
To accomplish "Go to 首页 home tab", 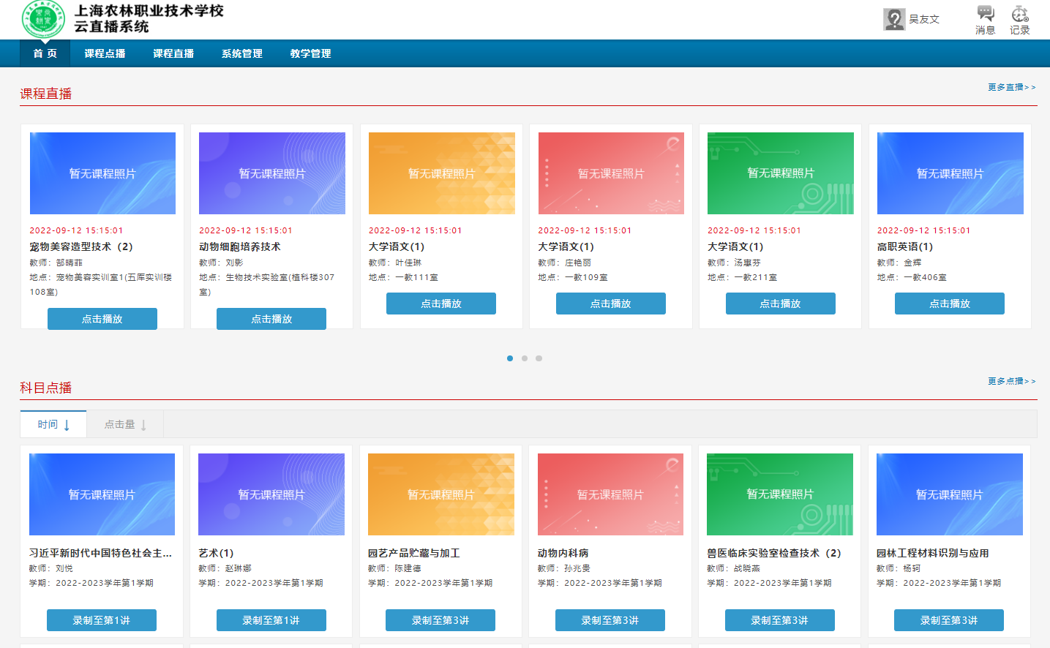I will (45, 53).
